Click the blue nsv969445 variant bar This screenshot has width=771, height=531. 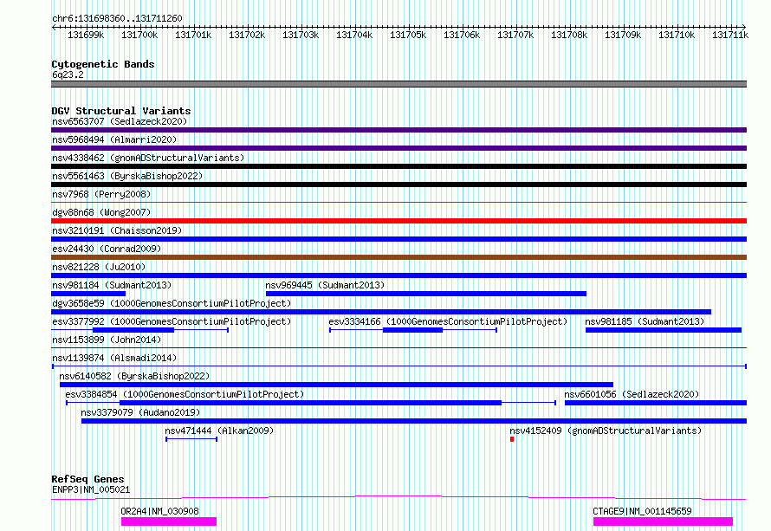[x=426, y=294]
